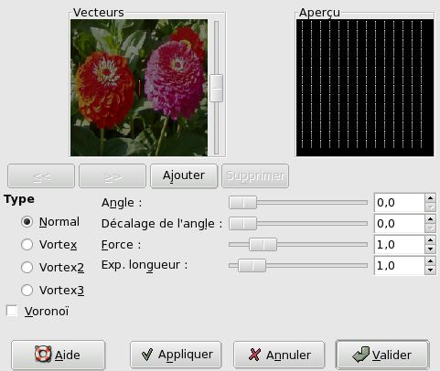This screenshot has height=371, width=440.
Task: Enable the Voronoï checkbox
Action: (12, 311)
